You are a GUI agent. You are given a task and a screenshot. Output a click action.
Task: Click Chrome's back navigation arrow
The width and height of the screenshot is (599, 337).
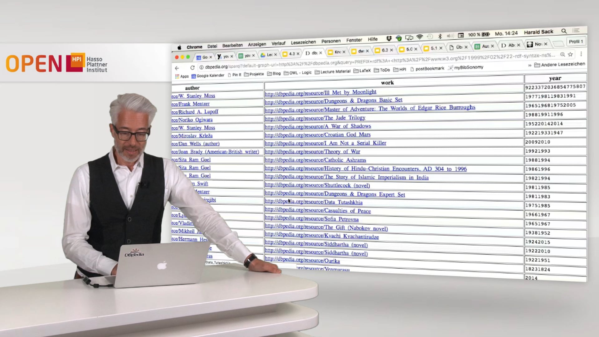[177, 68]
